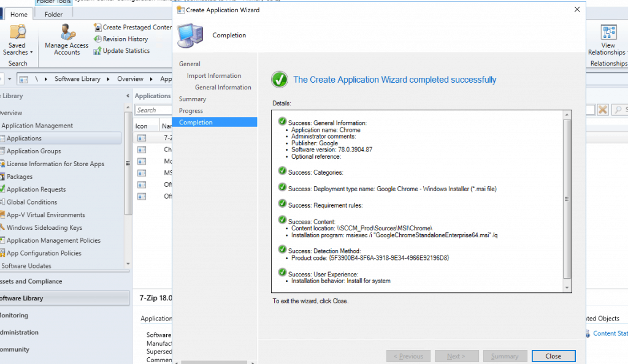
Task: Click Application Management Policies icon
Action: point(2,240)
